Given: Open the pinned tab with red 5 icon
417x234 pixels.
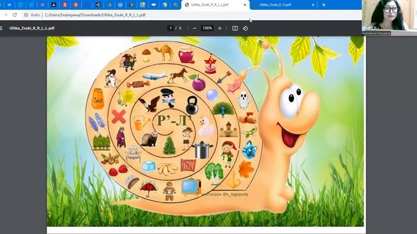Looking at the screenshot, I should [65, 5].
